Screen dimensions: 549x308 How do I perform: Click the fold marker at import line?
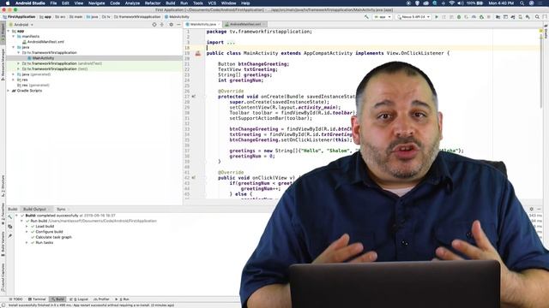[231, 42]
